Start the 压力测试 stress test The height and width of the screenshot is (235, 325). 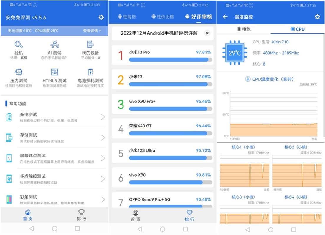pyautogui.click(x=19, y=72)
